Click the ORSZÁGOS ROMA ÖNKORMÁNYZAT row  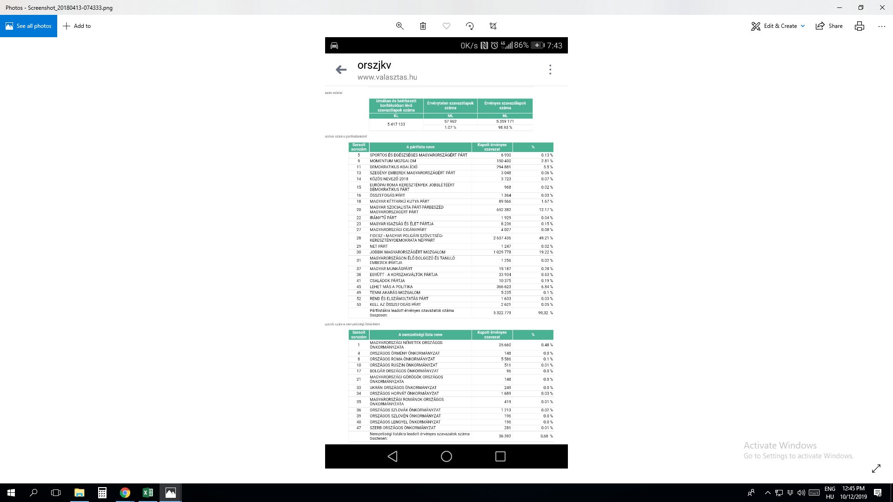click(x=451, y=359)
